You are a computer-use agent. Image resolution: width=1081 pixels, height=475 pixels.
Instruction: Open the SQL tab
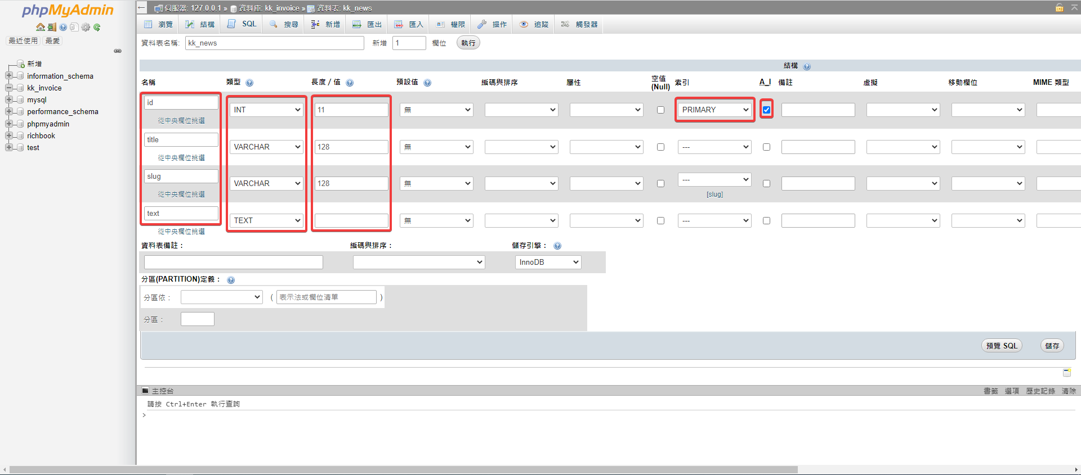pyautogui.click(x=242, y=24)
